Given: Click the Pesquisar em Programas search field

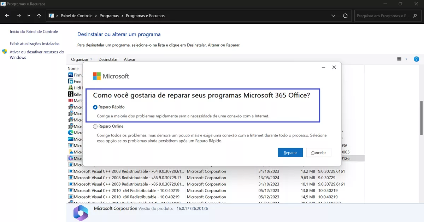Looking at the screenshot, I should tap(387, 16).
